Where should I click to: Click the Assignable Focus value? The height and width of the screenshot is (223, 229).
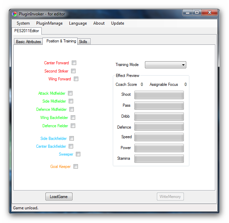click(x=186, y=84)
